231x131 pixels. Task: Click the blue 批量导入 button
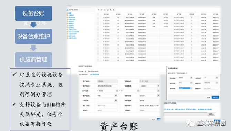215,97
